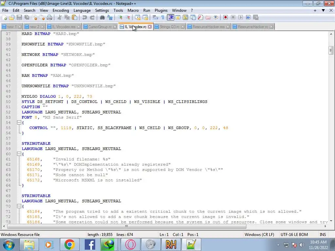This screenshot has width=335, height=251.
Task: Open the Document Map toolbar icon
Action: tap(185, 18)
